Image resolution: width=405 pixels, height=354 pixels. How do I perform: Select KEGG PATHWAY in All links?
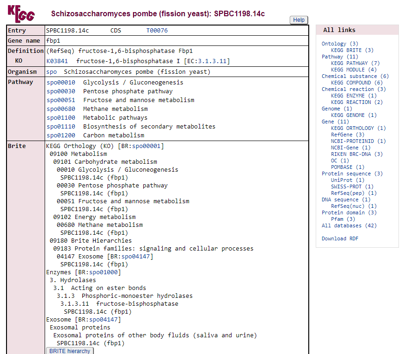click(x=349, y=63)
